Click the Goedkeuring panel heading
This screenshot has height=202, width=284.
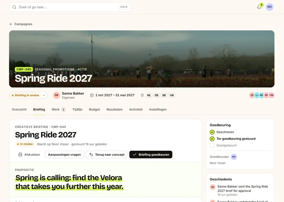pos(220,125)
